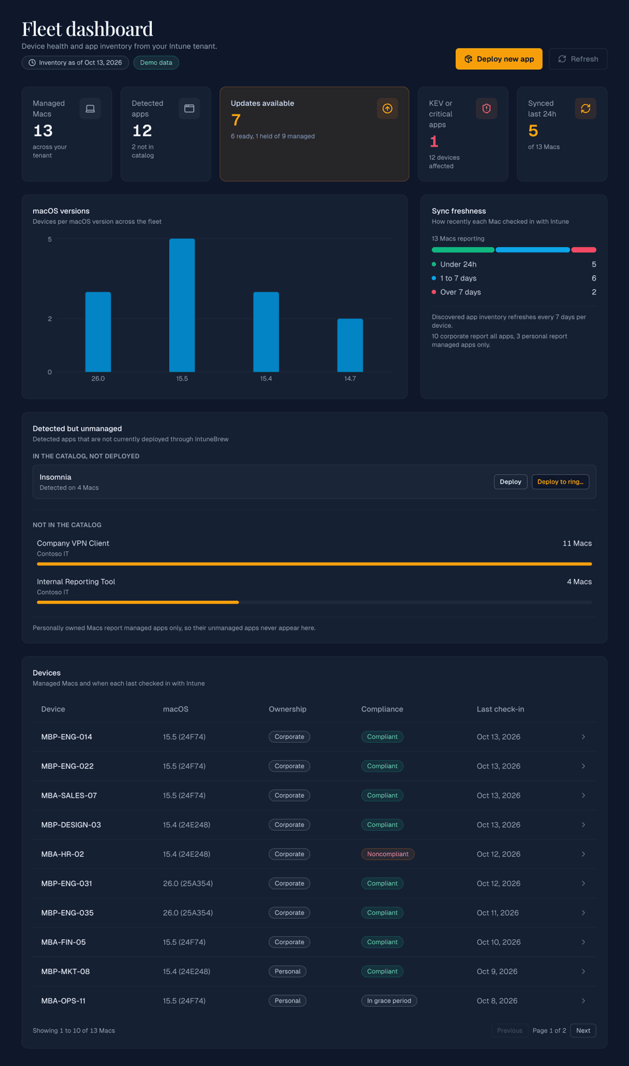Click the upload arrow icon on Updates available
The image size is (629, 1066).
pyautogui.click(x=387, y=109)
